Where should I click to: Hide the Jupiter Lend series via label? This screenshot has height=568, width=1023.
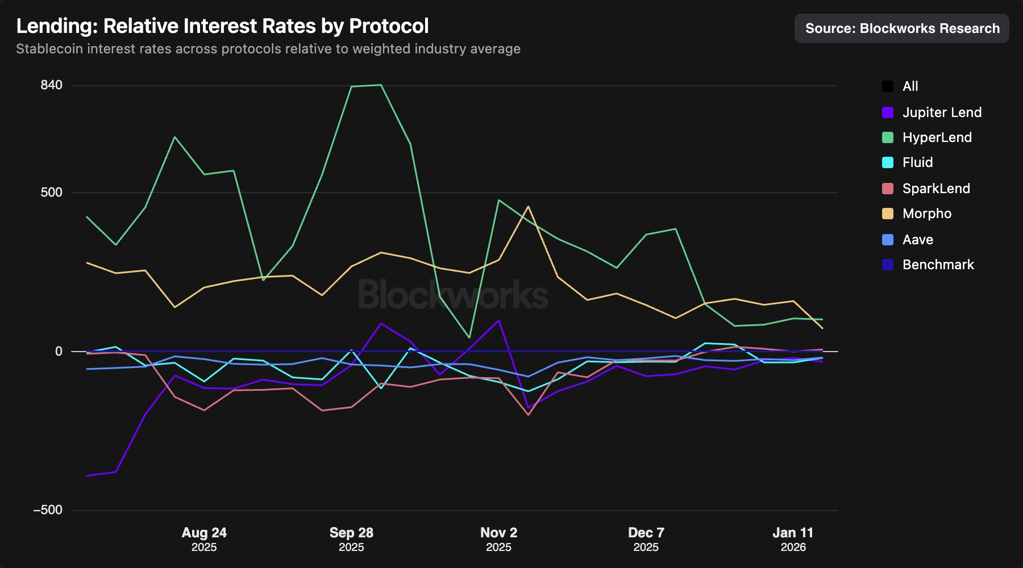tap(942, 112)
